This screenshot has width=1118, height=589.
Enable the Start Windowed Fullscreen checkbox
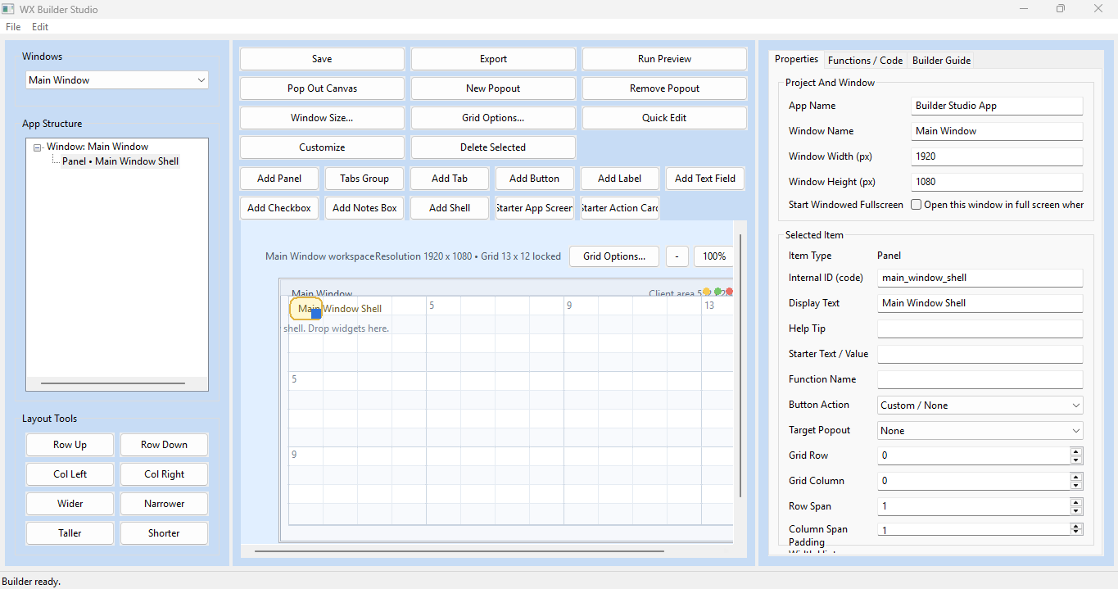[917, 205]
